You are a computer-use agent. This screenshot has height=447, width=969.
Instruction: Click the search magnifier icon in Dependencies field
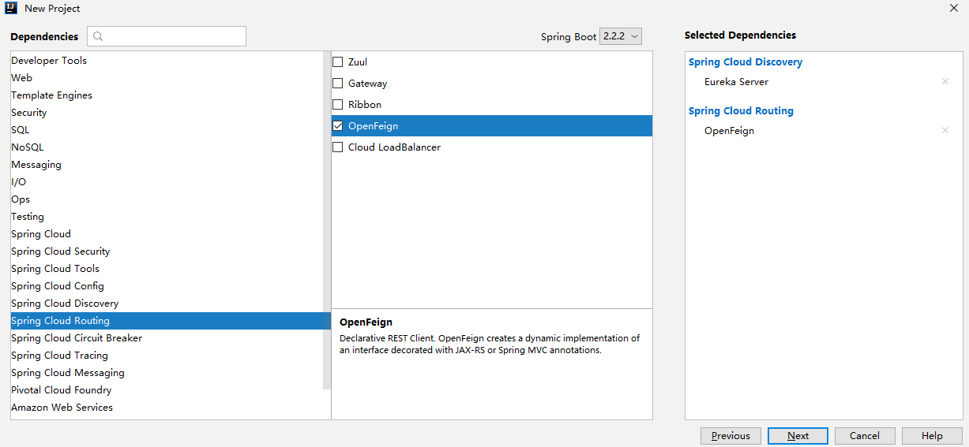click(99, 36)
